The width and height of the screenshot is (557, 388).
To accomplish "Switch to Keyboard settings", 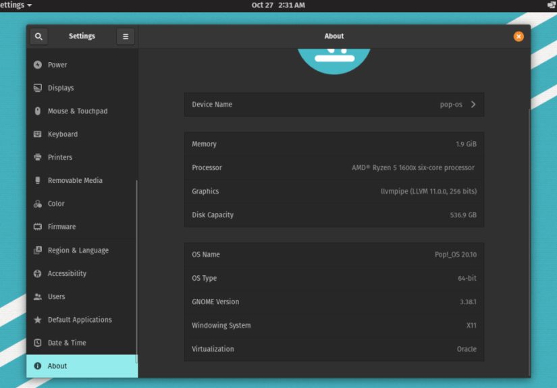I will [x=82, y=134].
